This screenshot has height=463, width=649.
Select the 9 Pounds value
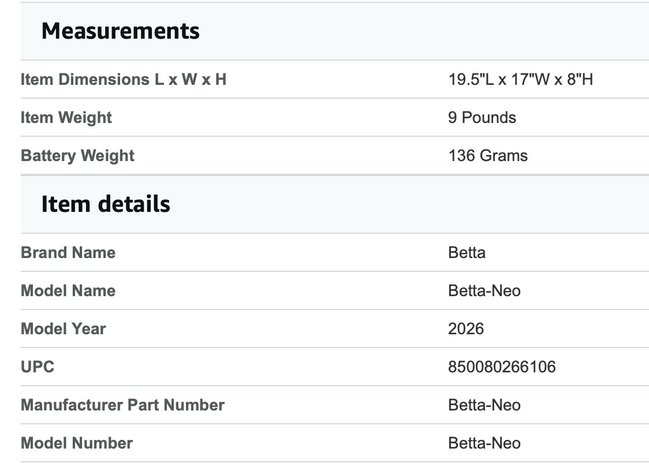pos(482,118)
